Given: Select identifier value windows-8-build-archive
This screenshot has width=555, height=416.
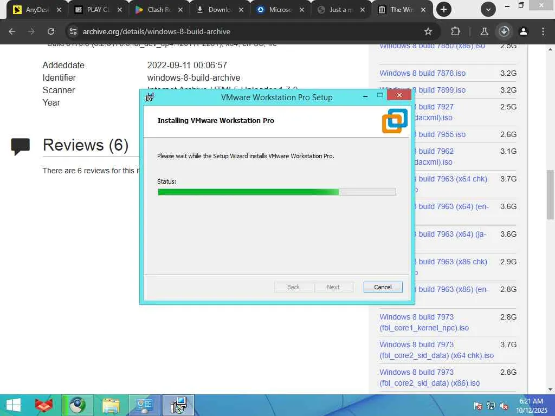Looking at the screenshot, I should (193, 78).
